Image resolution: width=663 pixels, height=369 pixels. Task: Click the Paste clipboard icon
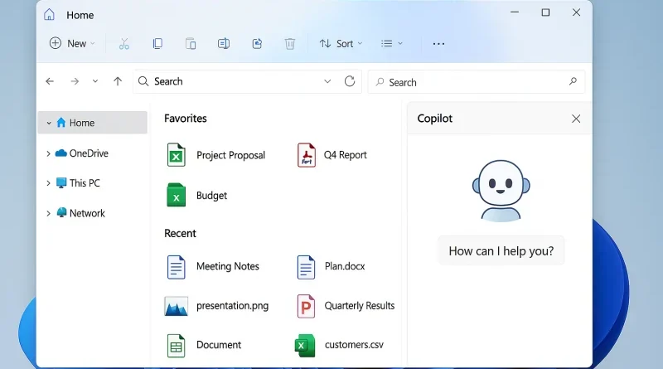click(191, 44)
